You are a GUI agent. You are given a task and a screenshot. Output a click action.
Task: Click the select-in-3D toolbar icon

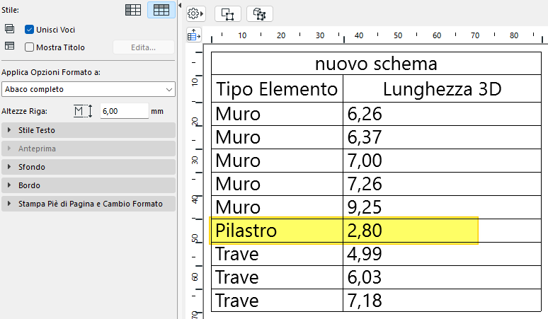click(259, 13)
